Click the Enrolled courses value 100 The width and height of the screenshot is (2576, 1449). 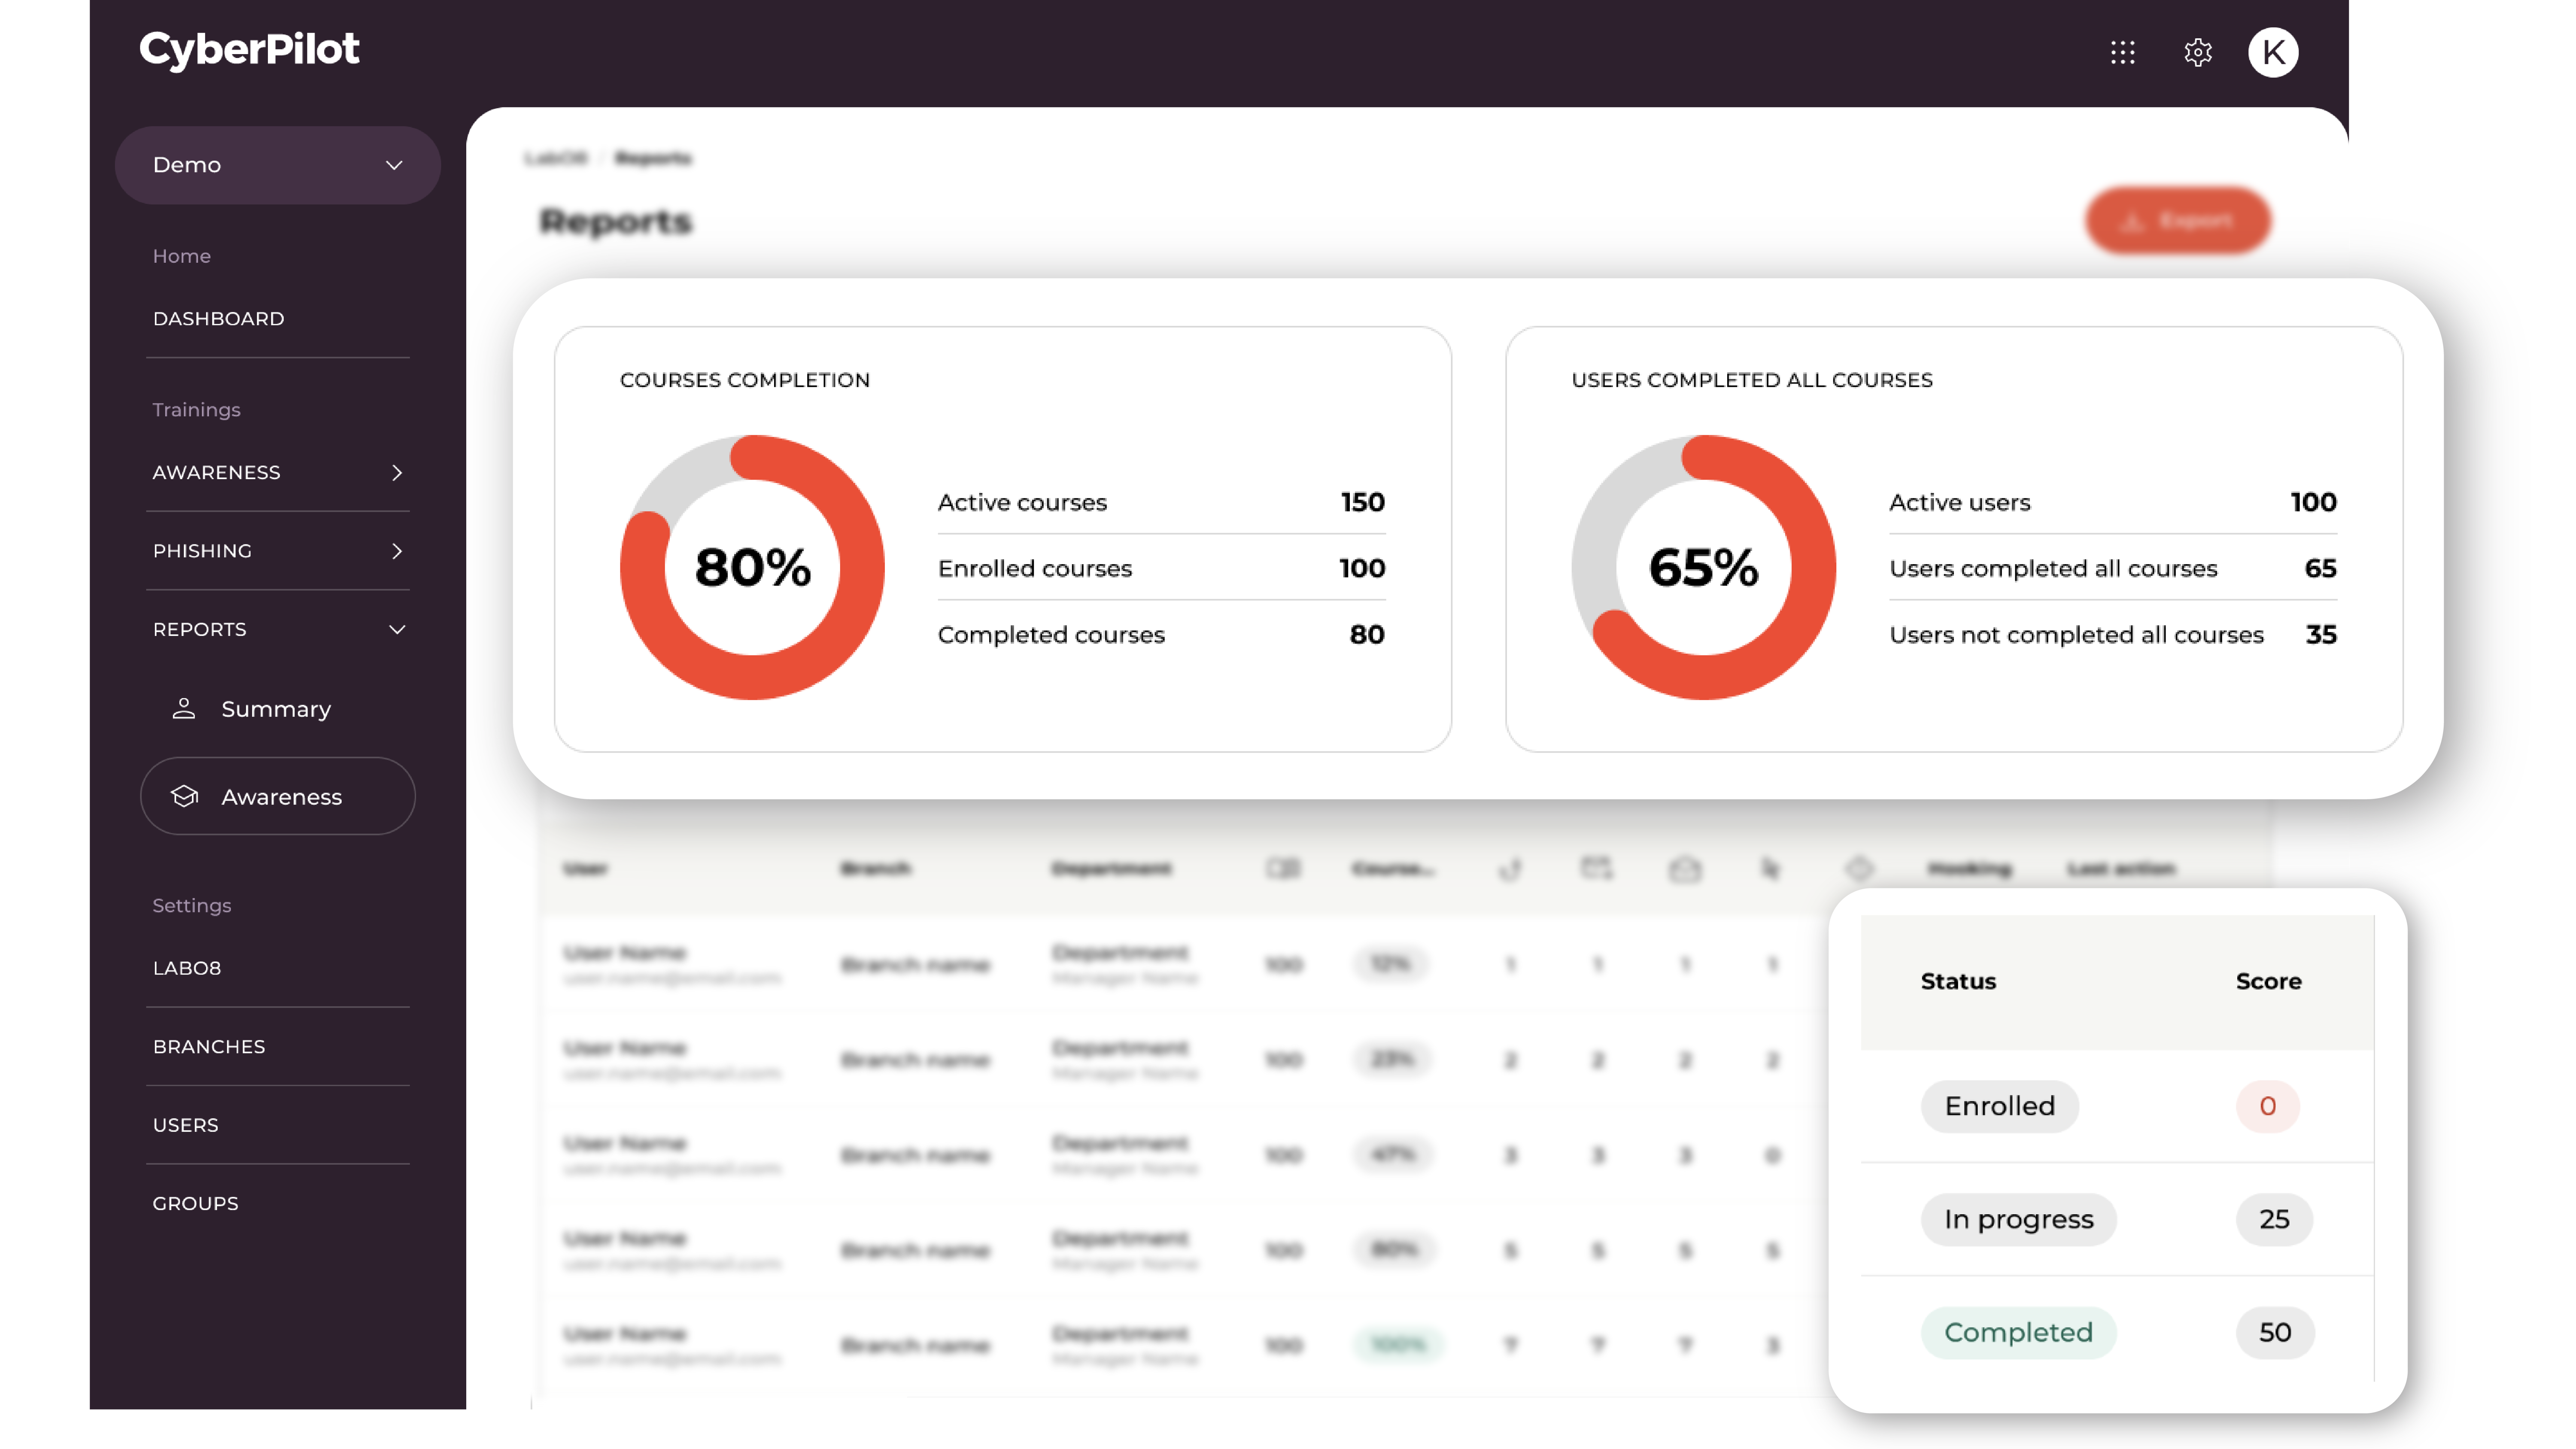1362,568
